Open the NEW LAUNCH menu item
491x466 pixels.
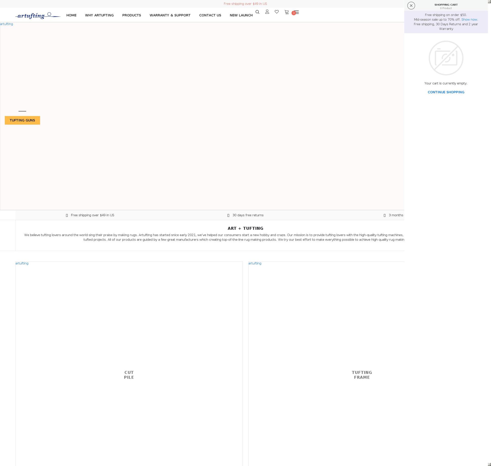tap(241, 15)
